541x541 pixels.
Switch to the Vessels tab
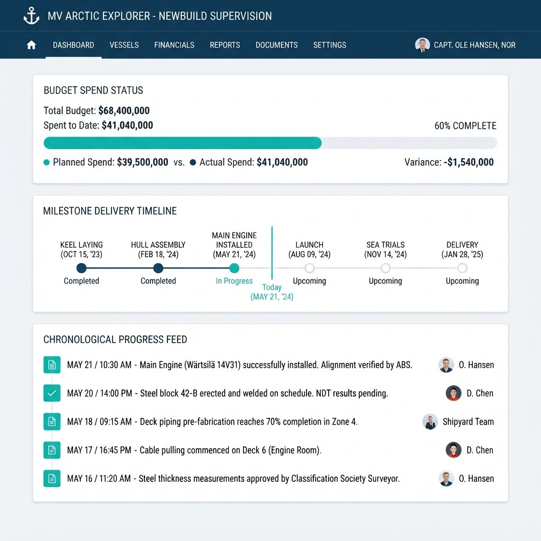click(124, 45)
